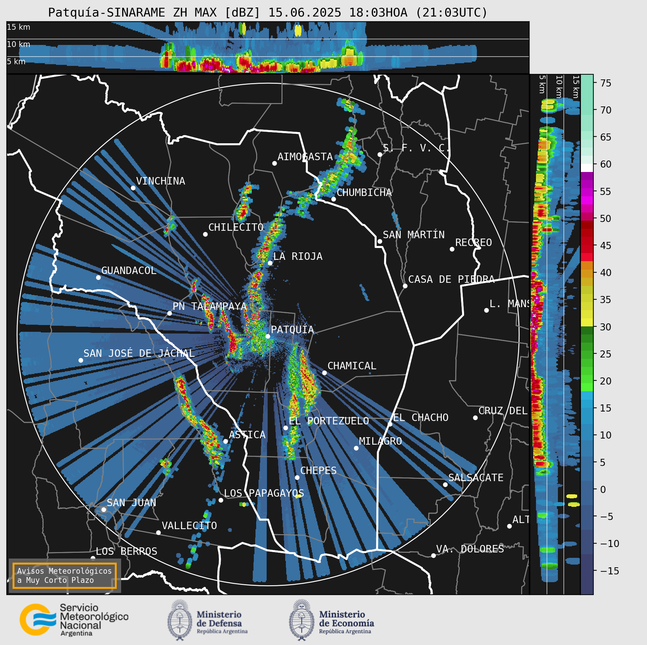This screenshot has width=647, height=645.
Task: Click the red 45 dBZ color band
Action: 587,246
